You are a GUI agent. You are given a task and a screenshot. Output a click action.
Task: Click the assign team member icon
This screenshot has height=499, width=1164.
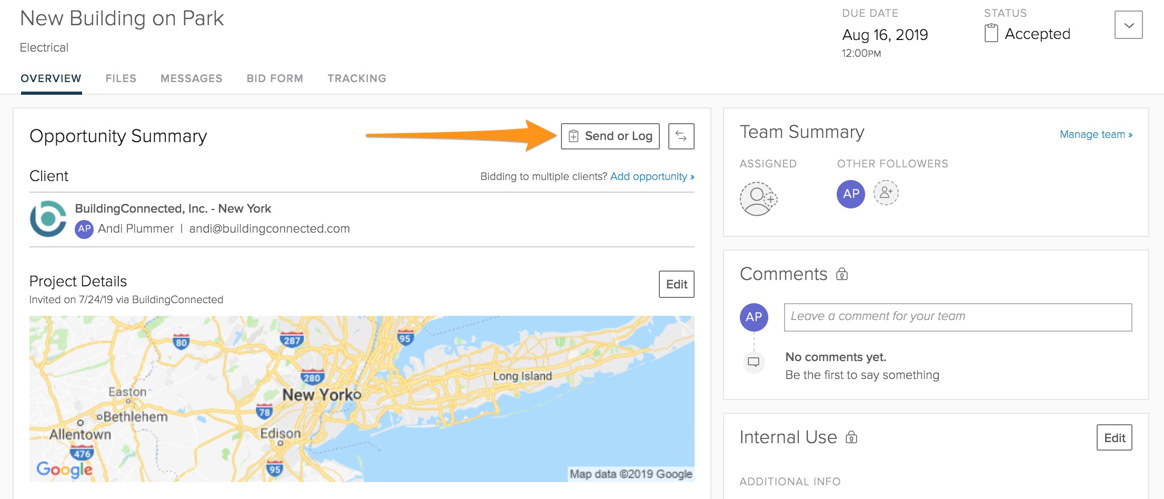(x=758, y=198)
